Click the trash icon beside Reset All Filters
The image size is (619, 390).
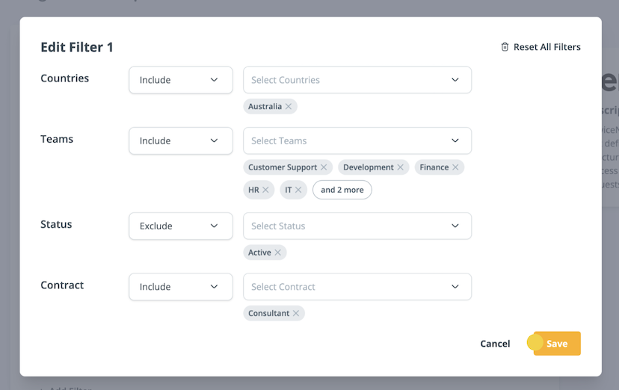tap(505, 47)
